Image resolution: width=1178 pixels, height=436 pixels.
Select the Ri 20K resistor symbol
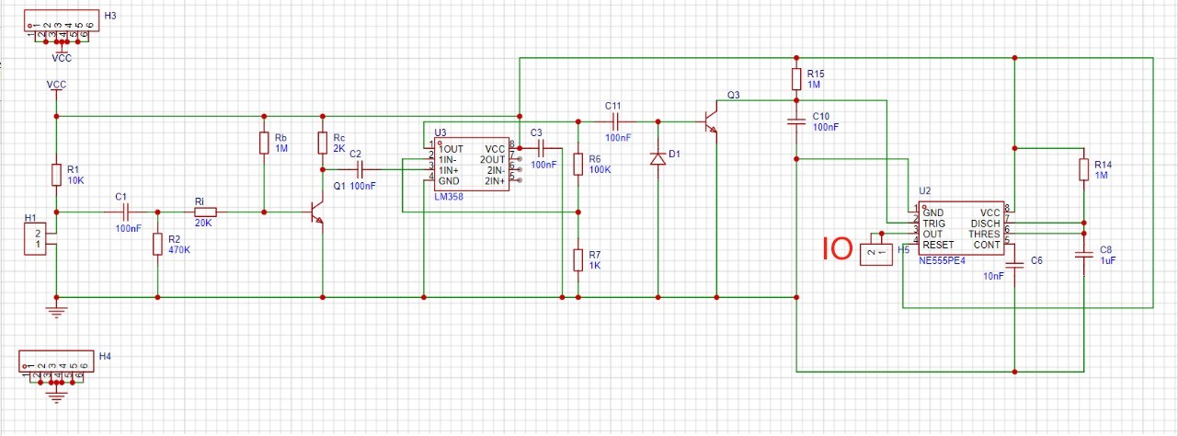tap(204, 212)
